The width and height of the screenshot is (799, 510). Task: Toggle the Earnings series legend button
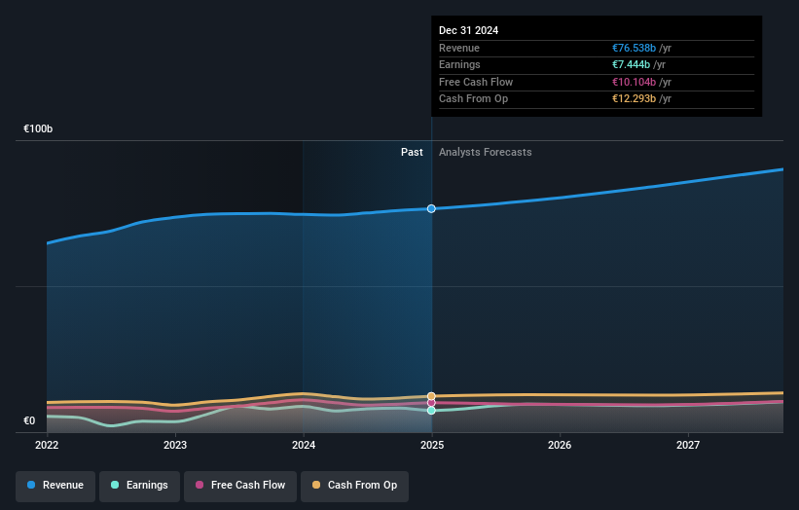tap(139, 486)
